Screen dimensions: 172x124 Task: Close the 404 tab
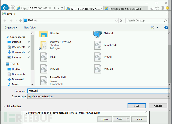click(101, 9)
